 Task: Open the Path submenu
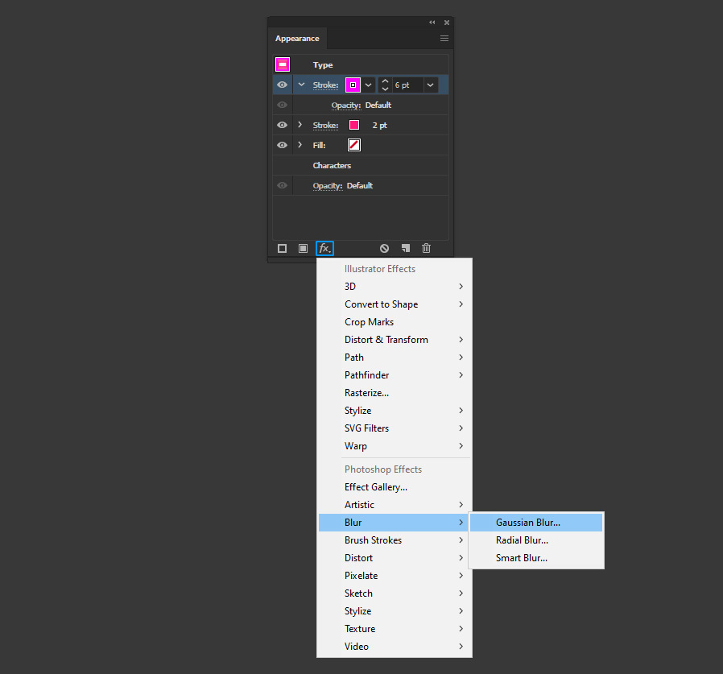395,358
